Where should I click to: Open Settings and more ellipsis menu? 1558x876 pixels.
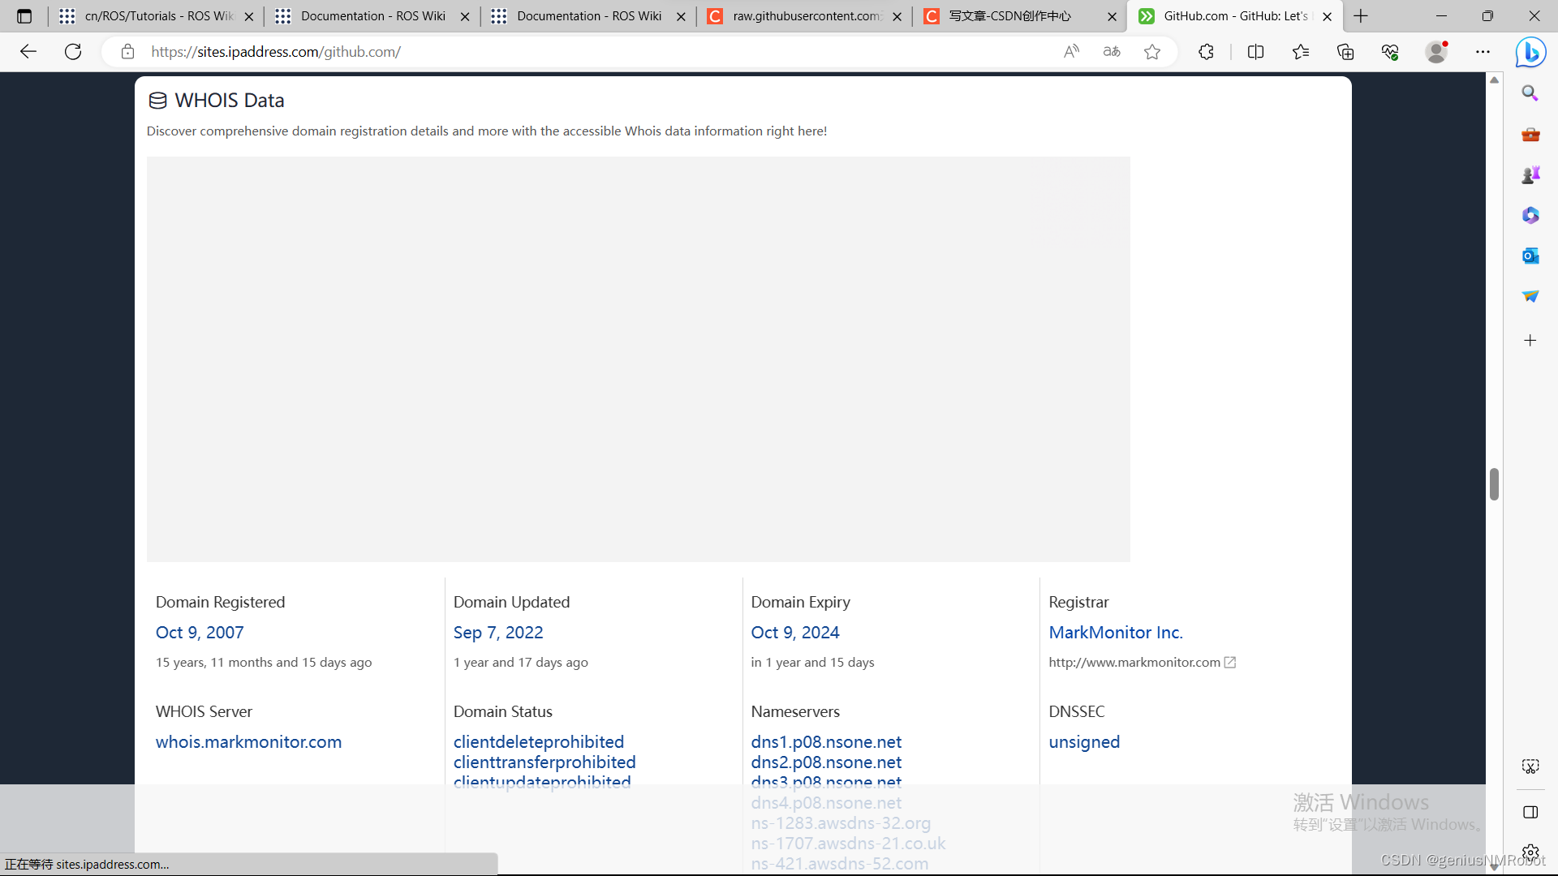(x=1483, y=52)
